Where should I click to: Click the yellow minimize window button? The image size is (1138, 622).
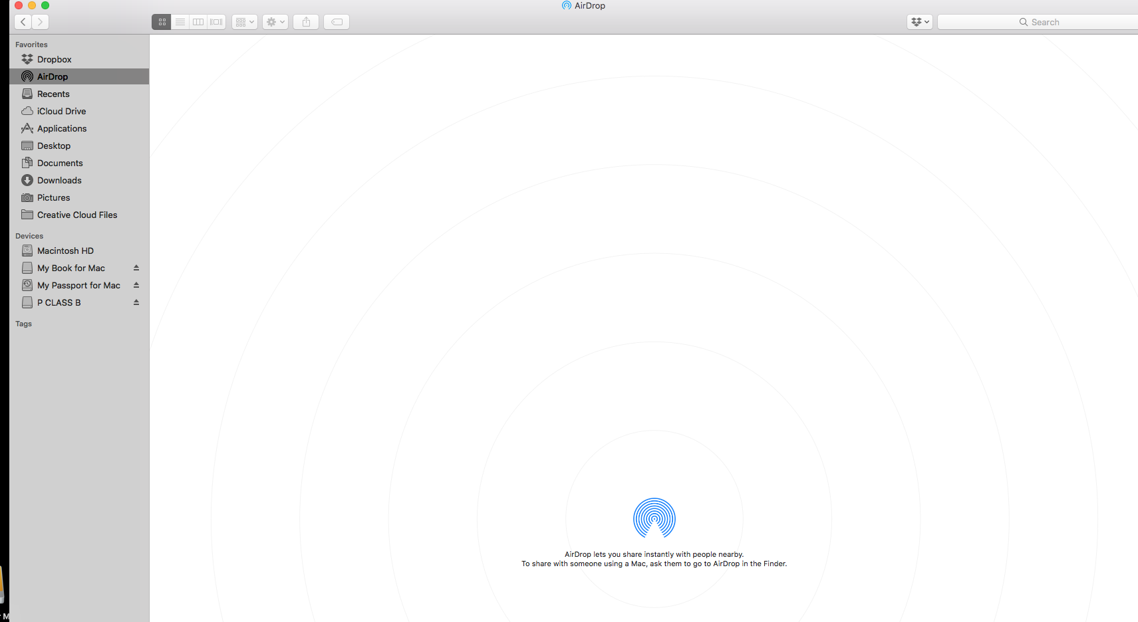(x=32, y=5)
